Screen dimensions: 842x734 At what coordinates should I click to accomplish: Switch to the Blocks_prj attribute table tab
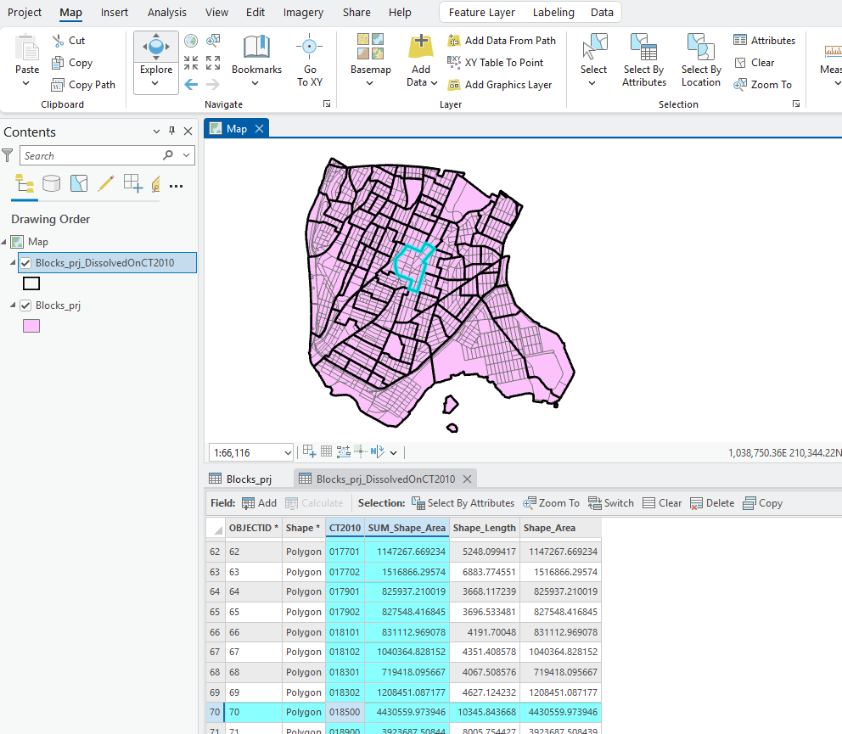pyautogui.click(x=250, y=478)
